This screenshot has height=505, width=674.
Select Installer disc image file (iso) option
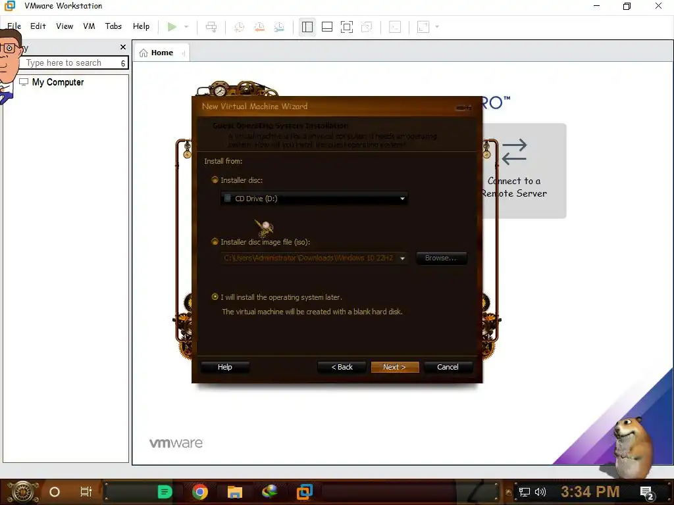coord(215,242)
